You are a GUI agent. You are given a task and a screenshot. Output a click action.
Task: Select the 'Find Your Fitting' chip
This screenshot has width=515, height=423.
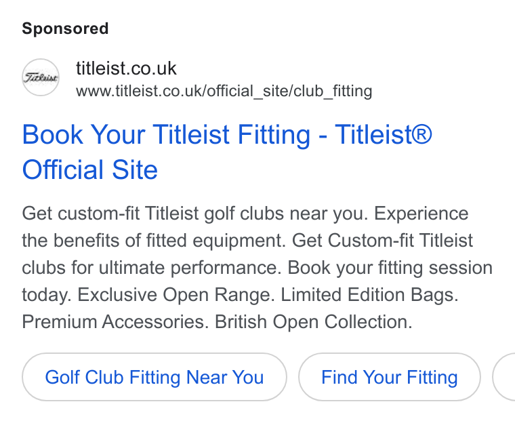coord(390,377)
